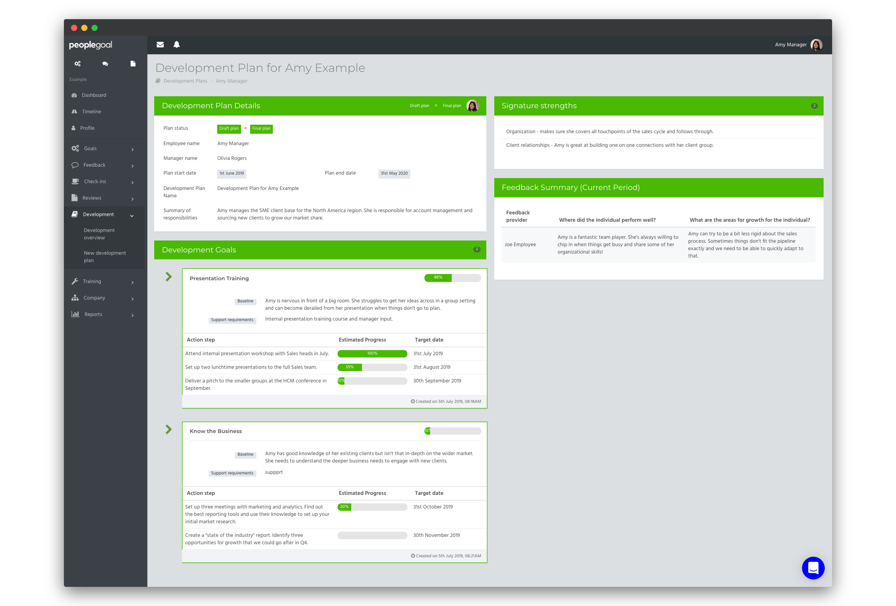The width and height of the screenshot is (896, 606).
Task: Click the Check-ins icon in sidebar
Action: click(76, 181)
